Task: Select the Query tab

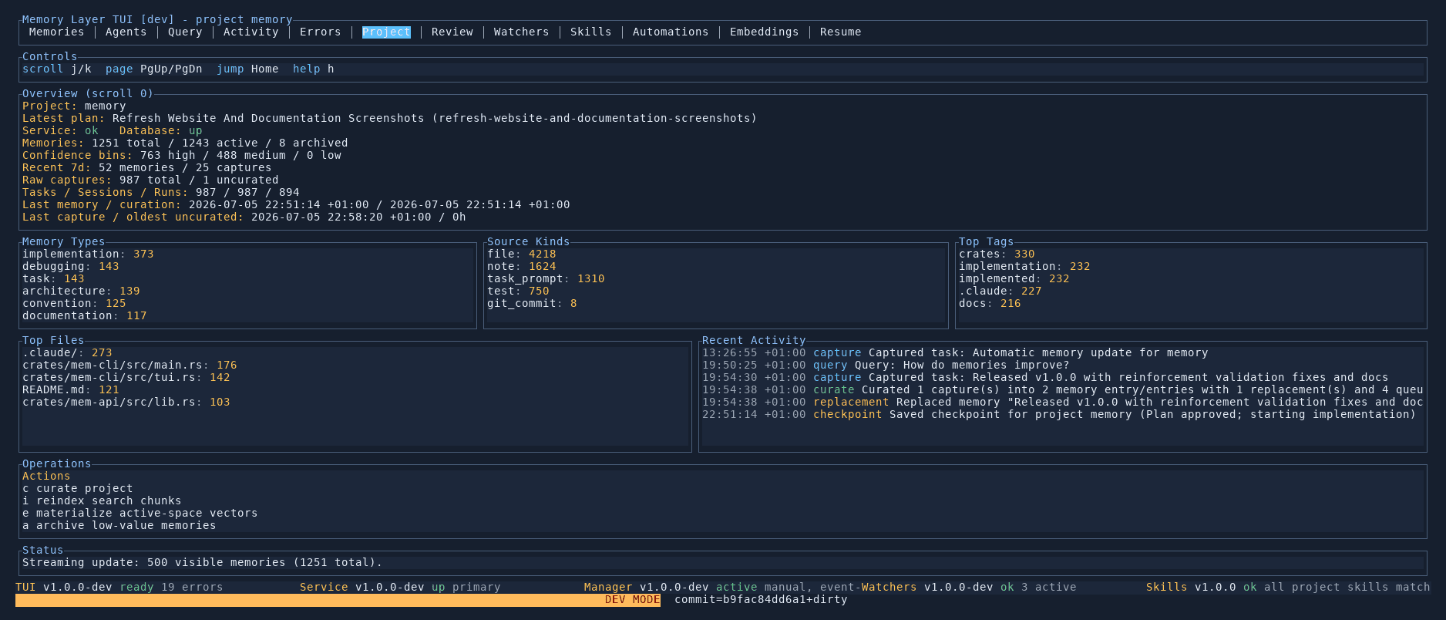Action: click(185, 32)
